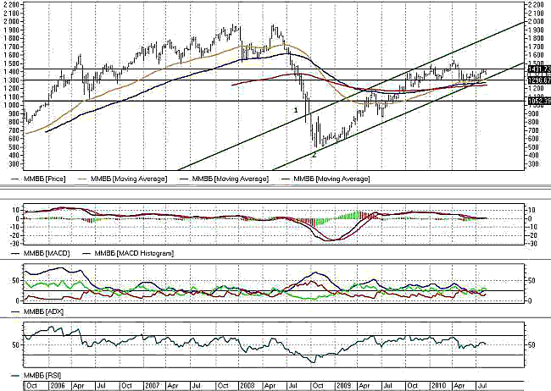The image size is (551, 391).
Task: Click -20 on the right MACD axis
Action: point(532,235)
